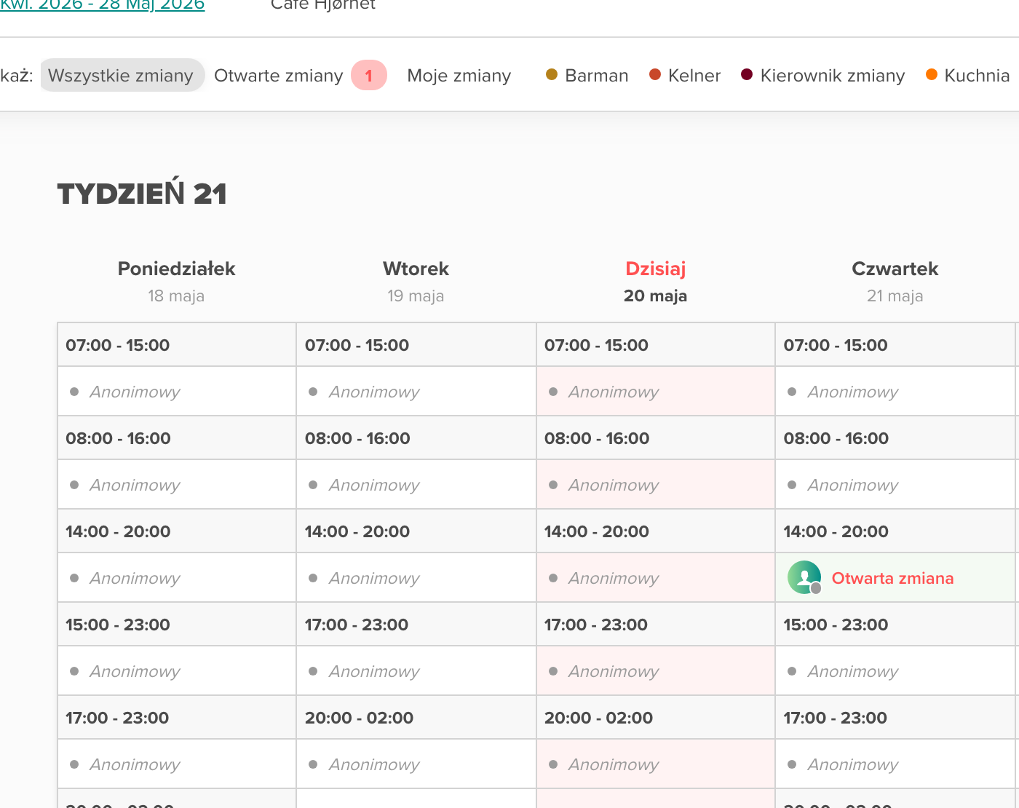1019x808 pixels.
Task: Open Monday's 14:00 - 20:00 Anonimowy shift
Action: [177, 578]
